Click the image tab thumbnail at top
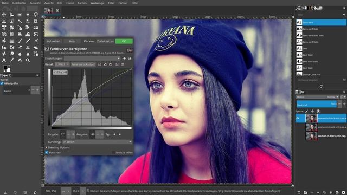The width and height of the screenshot is (347, 195). (48, 10)
